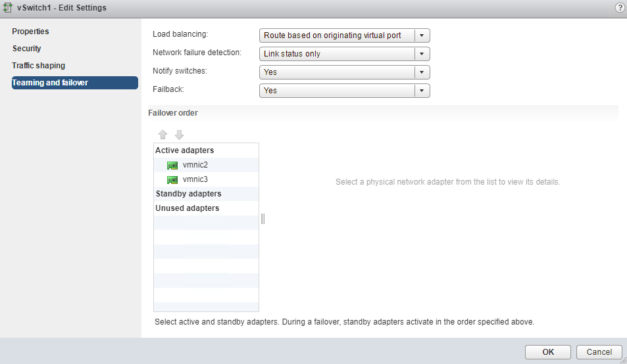This screenshot has width=627, height=364.
Task: Expand the Network failure detection dropdown
Action: [422, 54]
